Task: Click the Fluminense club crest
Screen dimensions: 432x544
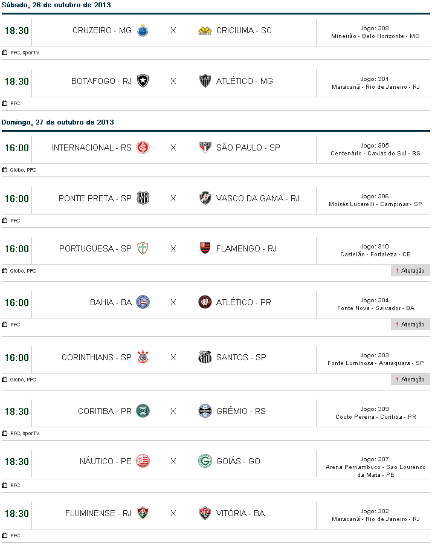Action: (x=143, y=513)
